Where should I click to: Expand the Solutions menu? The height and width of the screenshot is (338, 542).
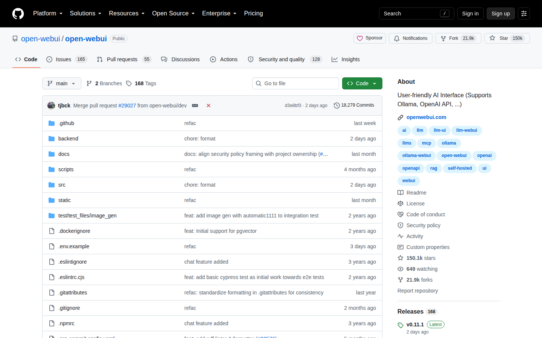(x=86, y=14)
